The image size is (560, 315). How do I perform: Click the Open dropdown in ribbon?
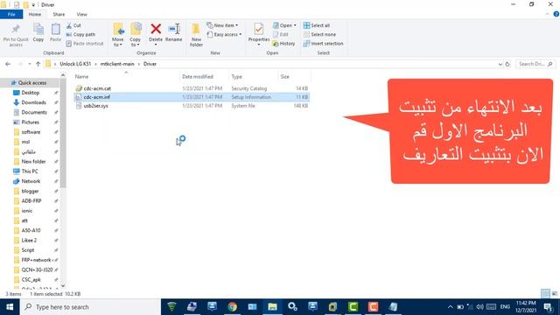click(284, 25)
